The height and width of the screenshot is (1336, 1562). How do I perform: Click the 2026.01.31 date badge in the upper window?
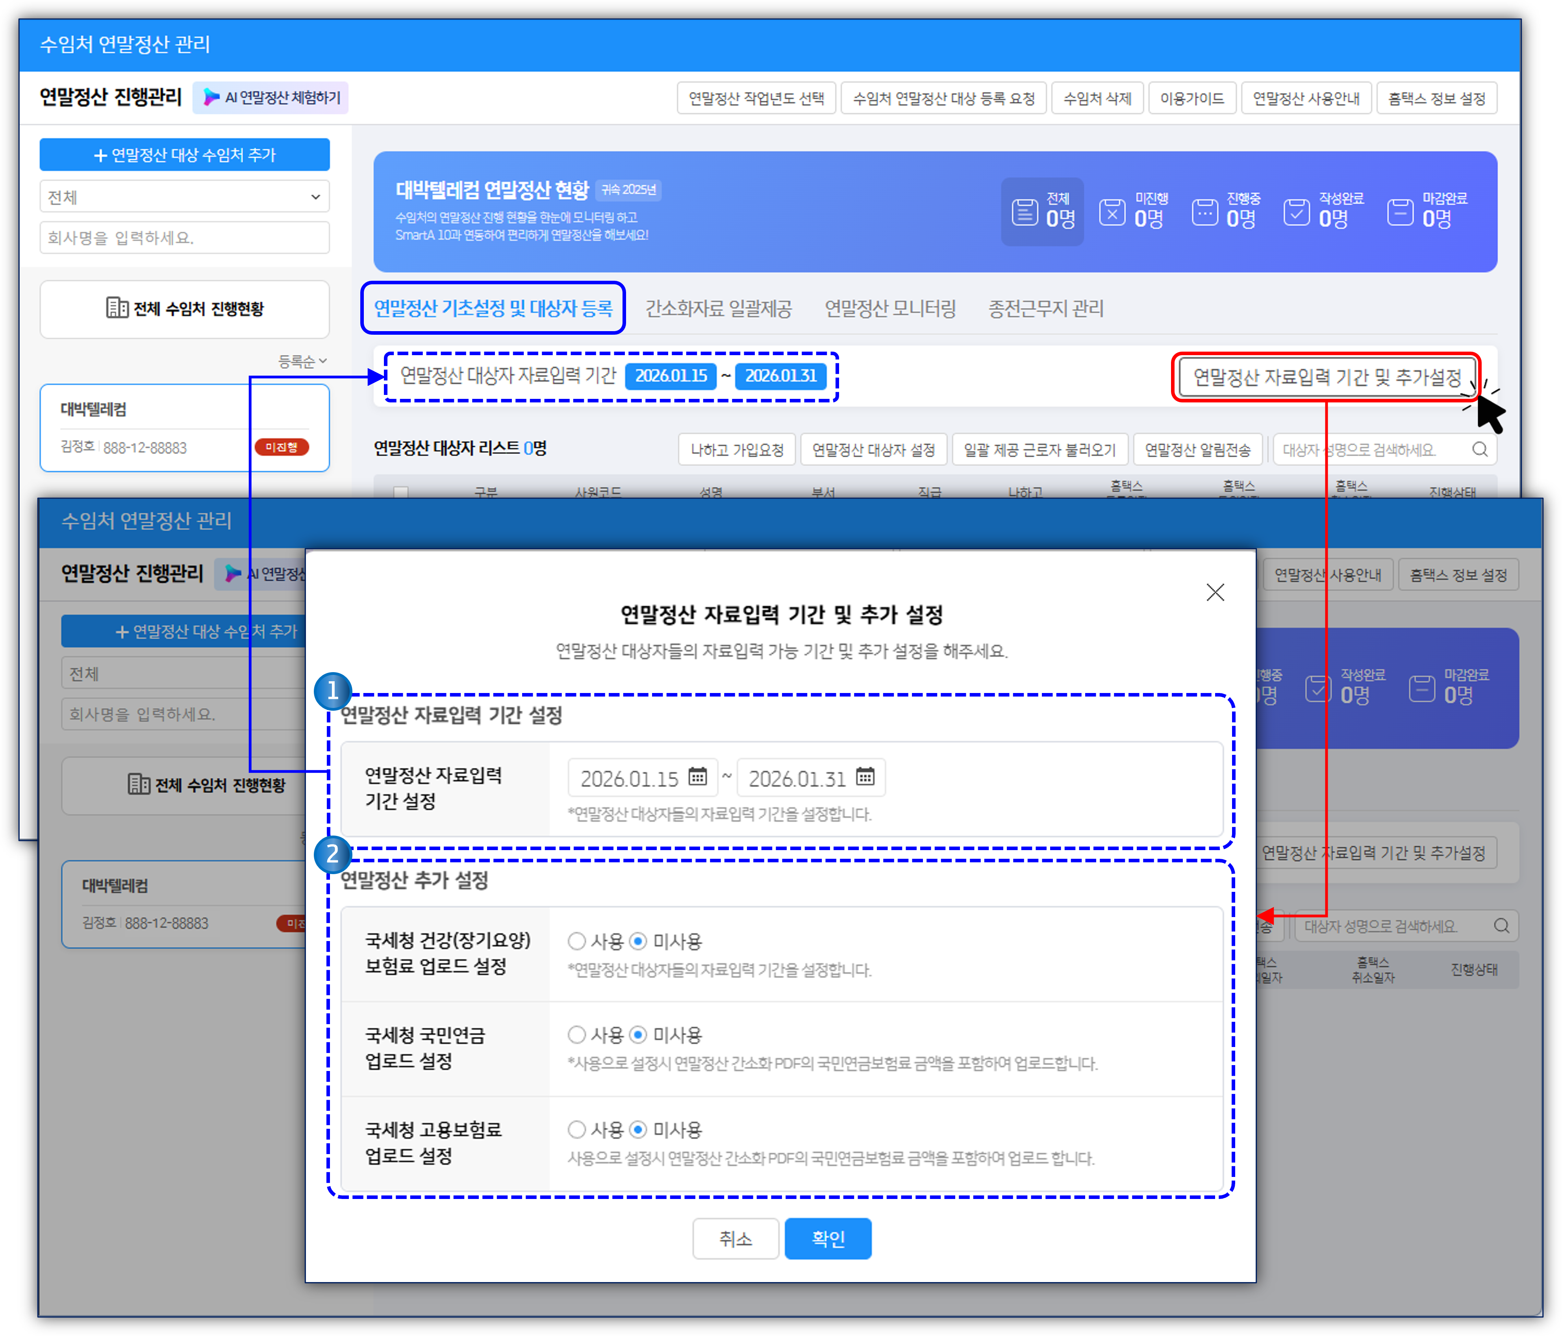780,376
